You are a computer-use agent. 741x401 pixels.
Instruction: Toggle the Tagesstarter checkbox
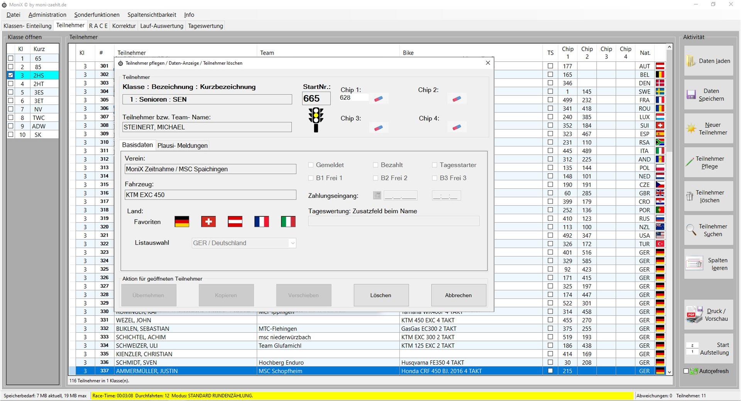[435, 165]
